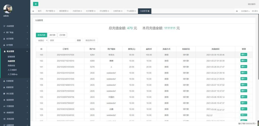Screen dimensions: 259x126
Task: Close the 充值管理 tab via its X icon
Action: coord(148,11)
